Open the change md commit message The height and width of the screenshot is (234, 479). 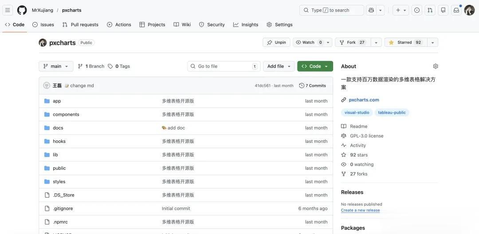point(82,86)
